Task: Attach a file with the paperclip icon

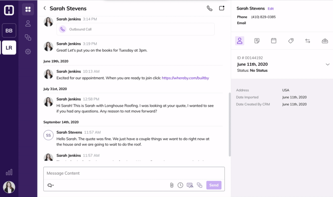Action: (171, 185)
